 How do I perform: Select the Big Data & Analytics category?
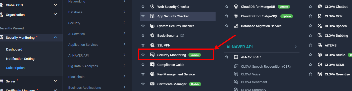pos(83,66)
